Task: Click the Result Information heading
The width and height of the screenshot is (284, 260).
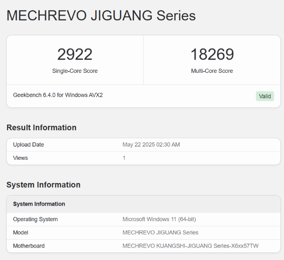Action: [41, 128]
